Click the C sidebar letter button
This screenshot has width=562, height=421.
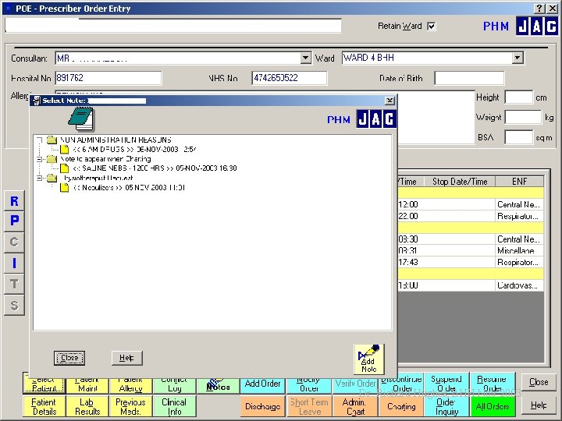pos(14,242)
